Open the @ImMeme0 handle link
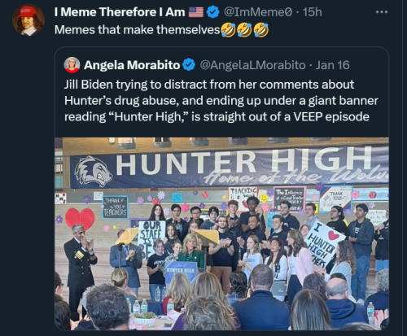Image resolution: width=407 pixels, height=336 pixels. tap(258, 12)
